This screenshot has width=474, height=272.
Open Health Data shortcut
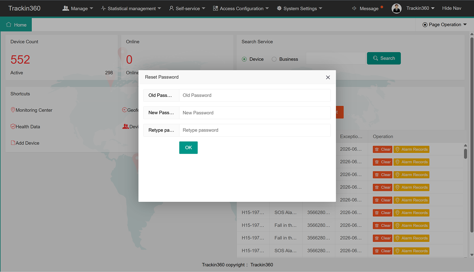(25, 127)
